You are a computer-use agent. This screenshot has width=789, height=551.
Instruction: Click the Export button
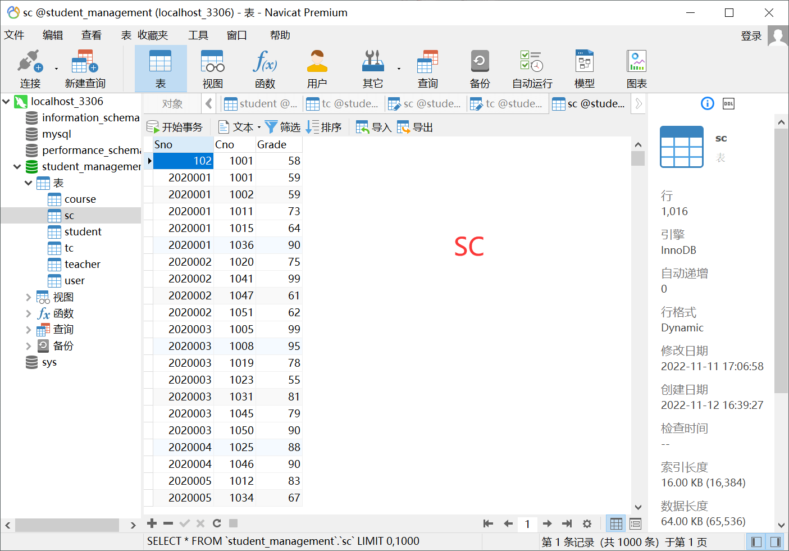pyautogui.click(x=416, y=127)
